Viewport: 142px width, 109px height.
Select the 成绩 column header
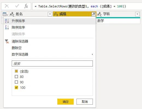(75, 14)
